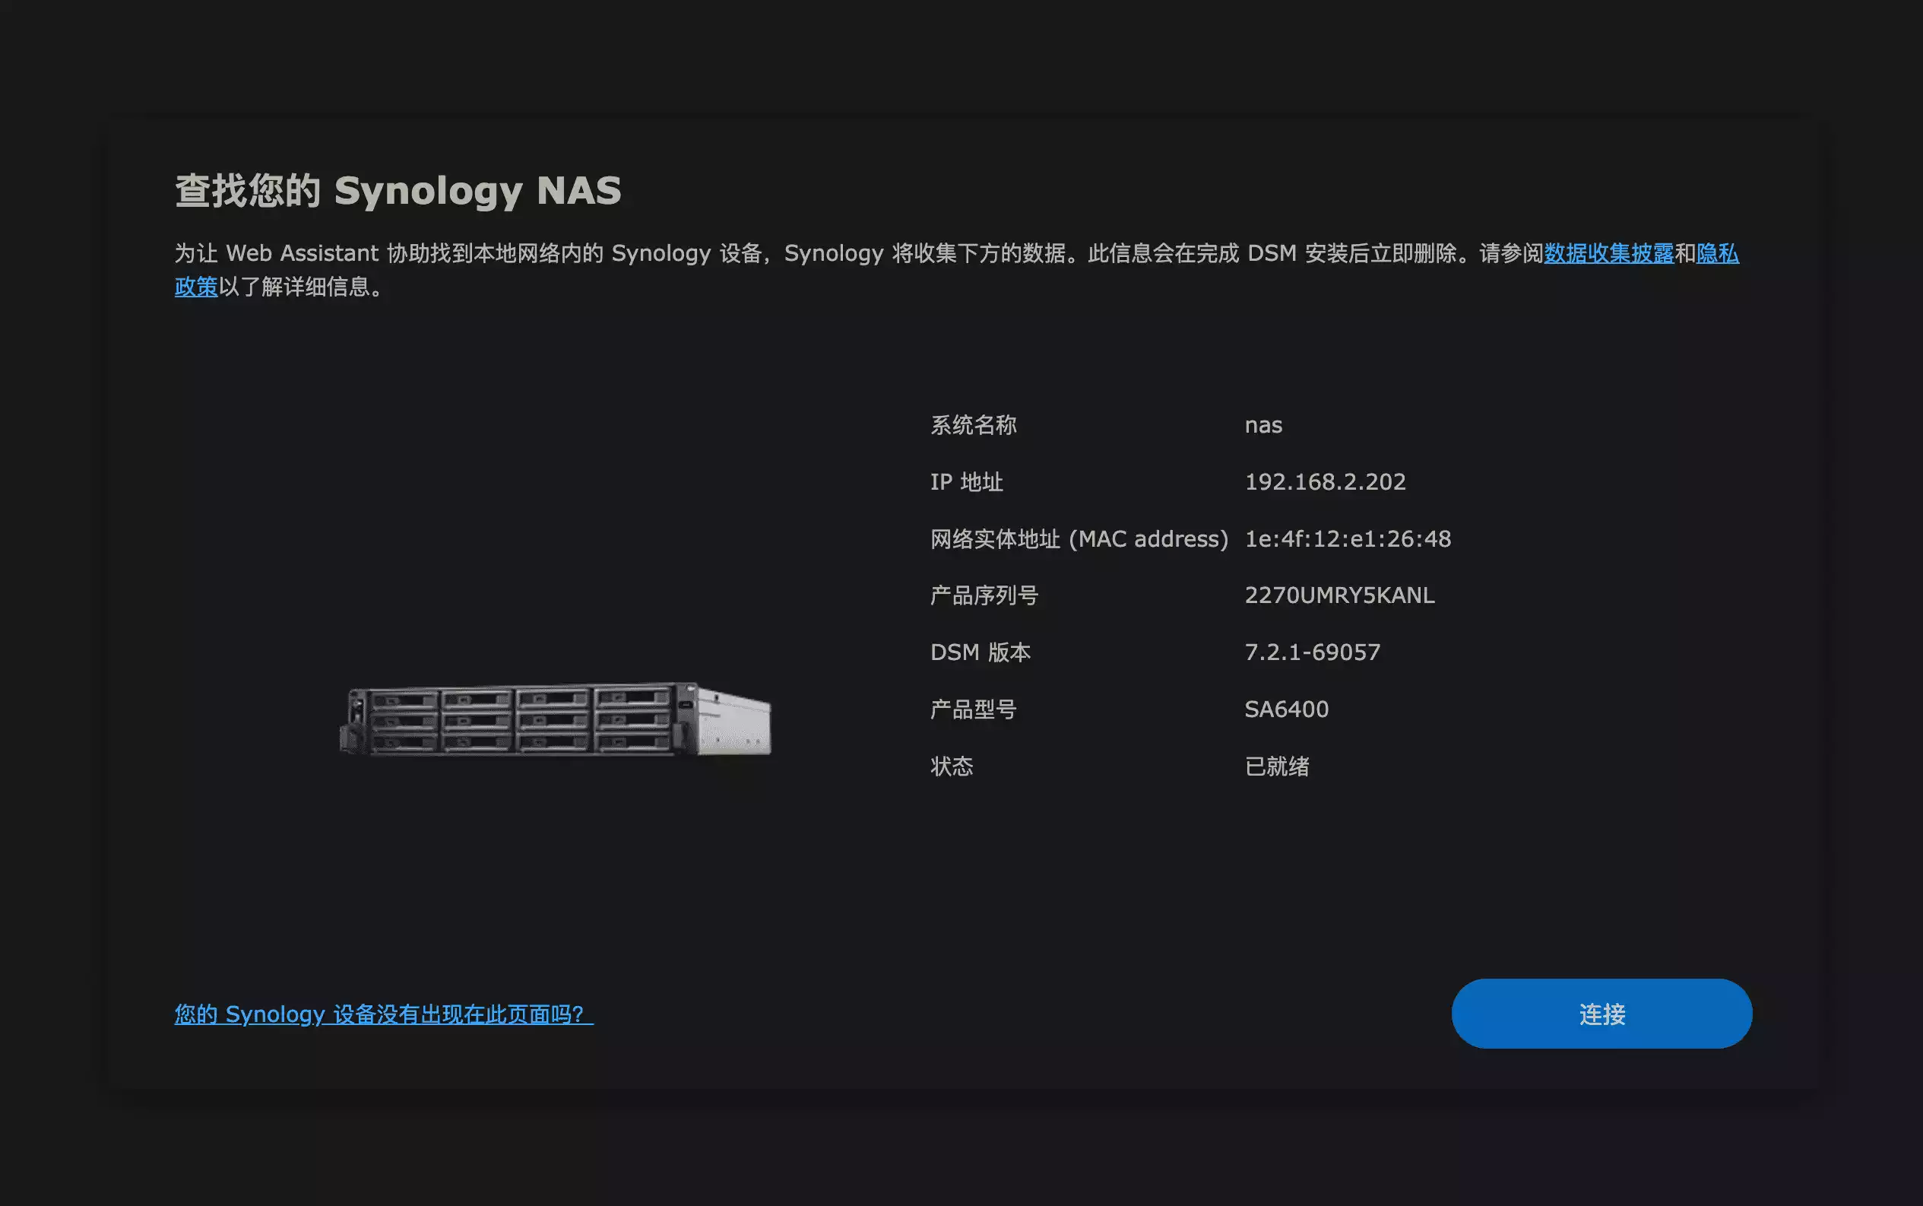1923x1206 pixels.
Task: Click the 产品型号 label
Action: tap(973, 709)
